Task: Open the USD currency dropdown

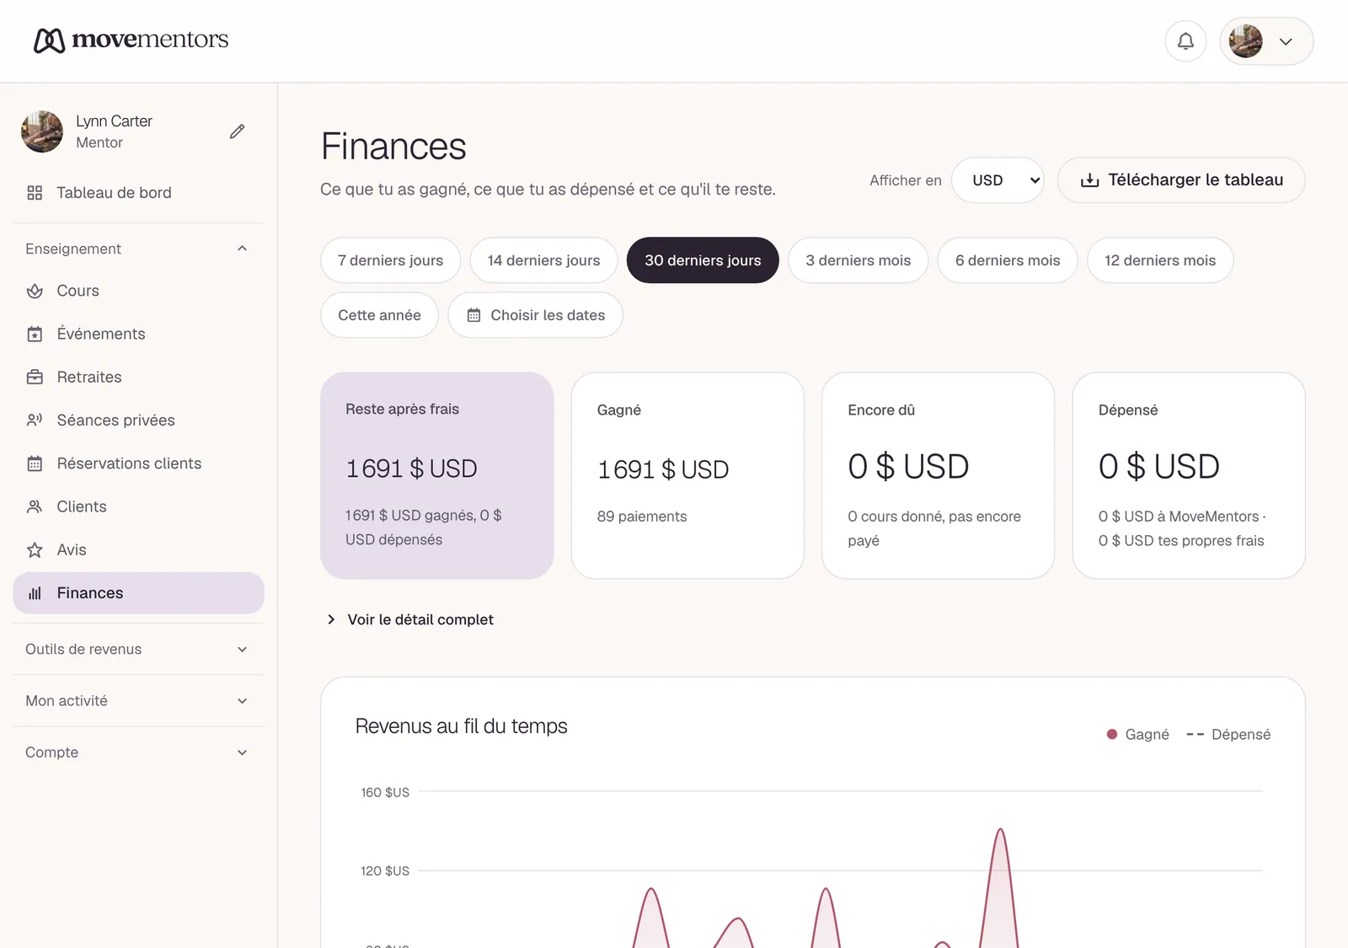Action: click(x=998, y=180)
